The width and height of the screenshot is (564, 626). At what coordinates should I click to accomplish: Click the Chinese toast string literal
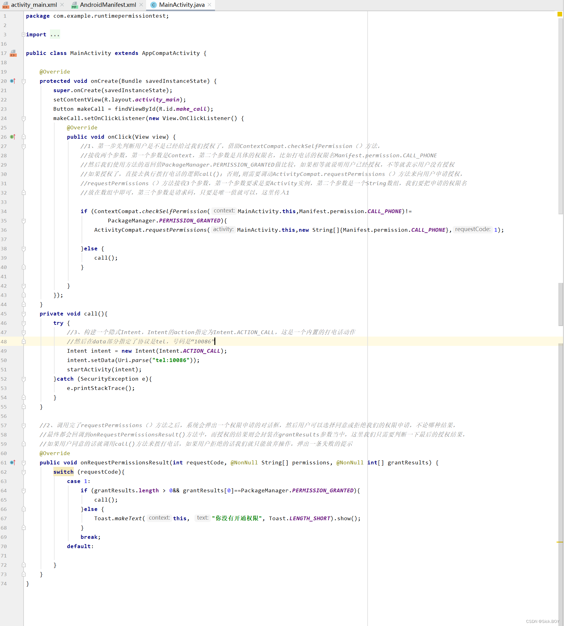[237, 518]
